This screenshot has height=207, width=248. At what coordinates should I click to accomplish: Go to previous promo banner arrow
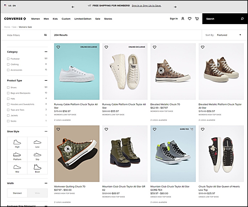tap(73, 7)
